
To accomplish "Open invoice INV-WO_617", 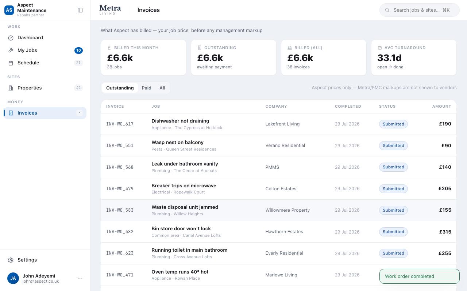I will point(120,124).
